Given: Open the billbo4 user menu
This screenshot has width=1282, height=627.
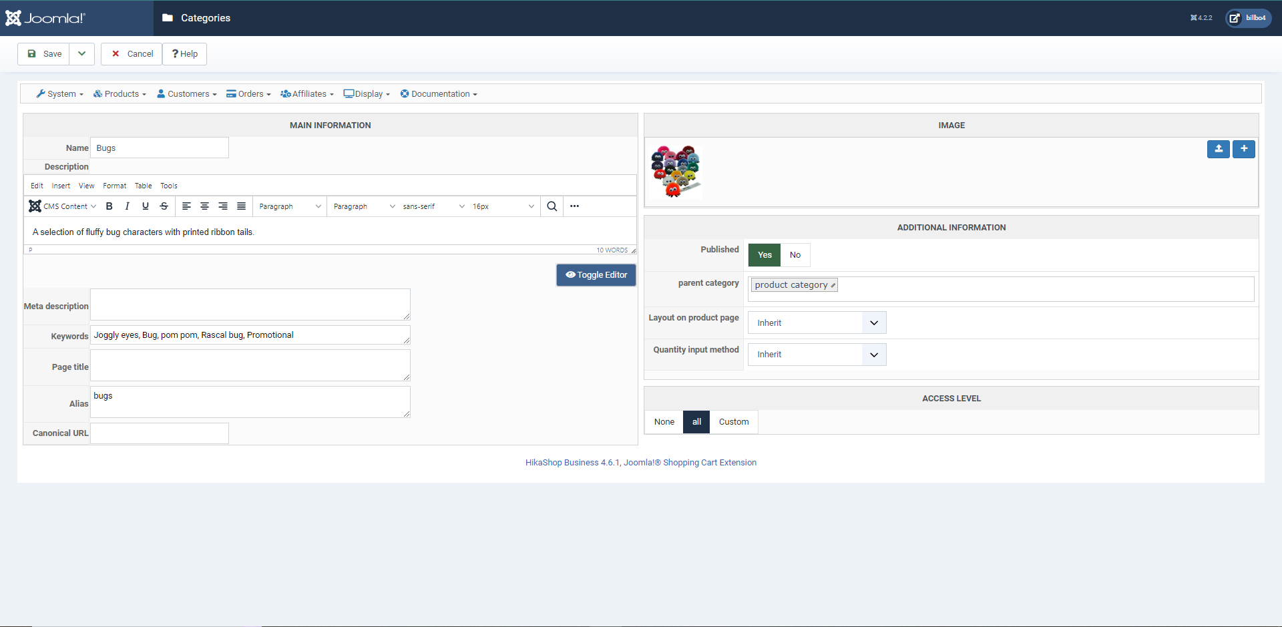Looking at the screenshot, I should [1249, 18].
